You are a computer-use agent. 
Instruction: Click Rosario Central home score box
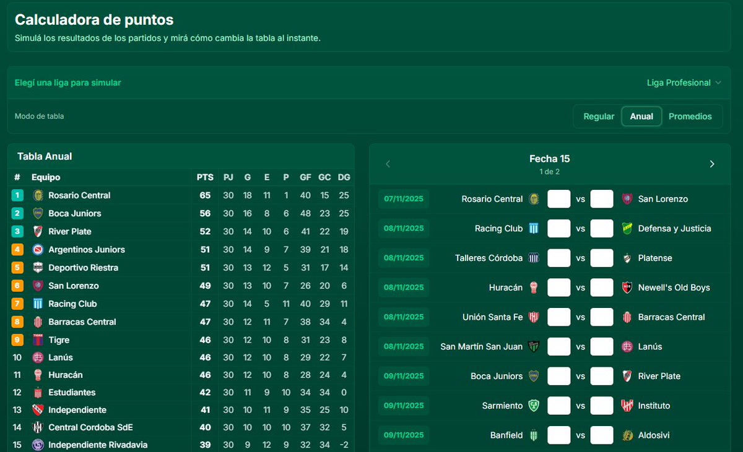pos(559,199)
